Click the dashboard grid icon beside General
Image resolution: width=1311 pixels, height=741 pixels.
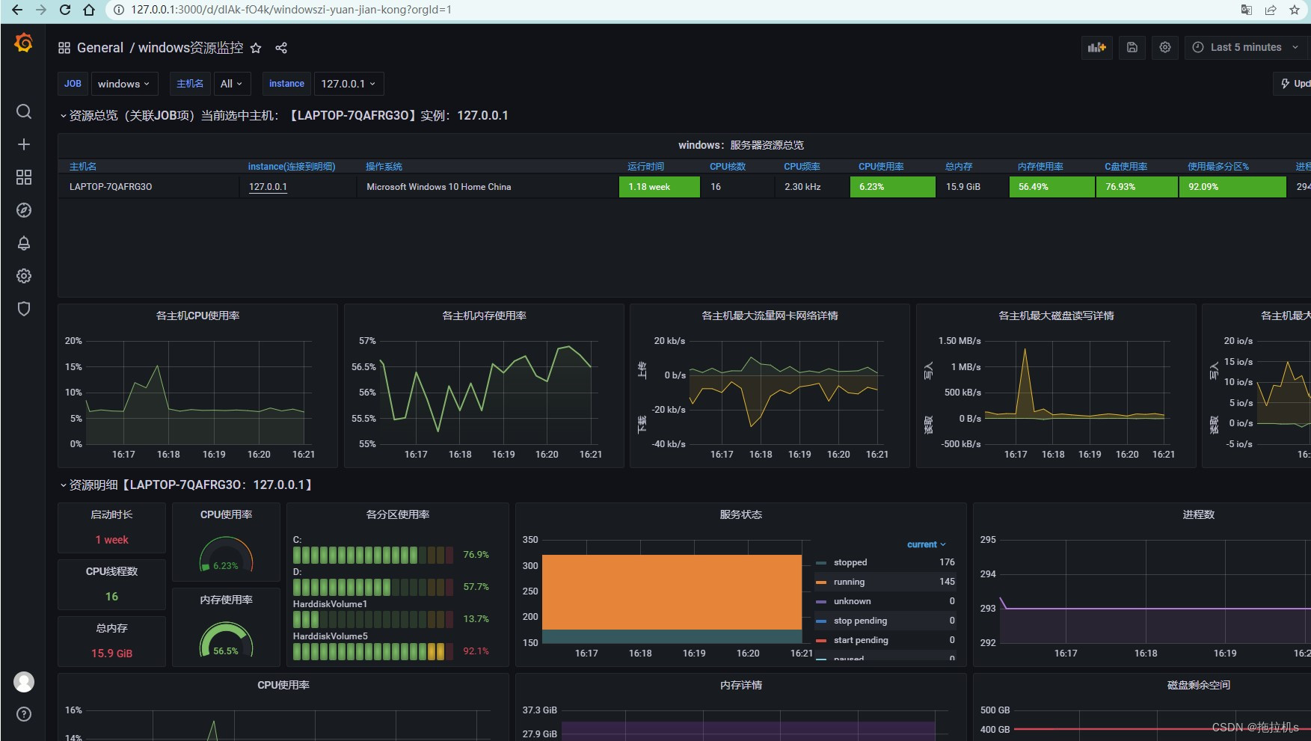[64, 48]
